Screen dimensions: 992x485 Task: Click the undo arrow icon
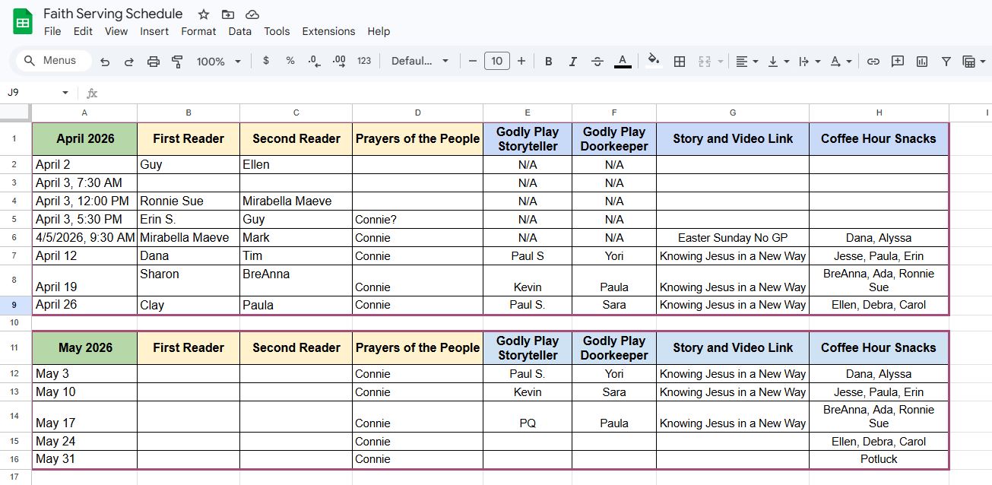click(105, 62)
